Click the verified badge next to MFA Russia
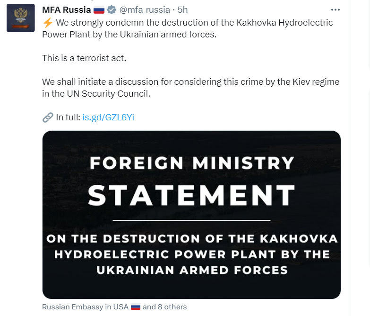The image size is (370, 316). pyautogui.click(x=112, y=10)
